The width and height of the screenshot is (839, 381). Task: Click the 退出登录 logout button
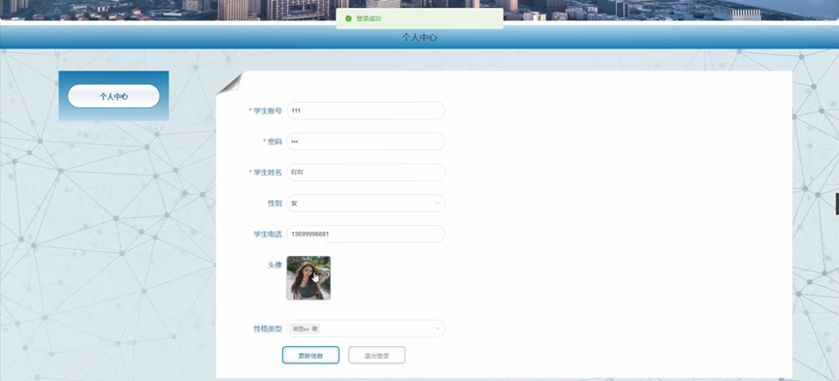[376, 356]
